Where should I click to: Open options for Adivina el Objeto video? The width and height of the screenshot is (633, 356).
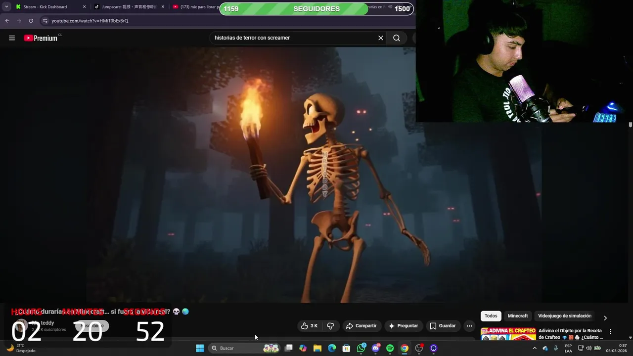click(x=610, y=332)
